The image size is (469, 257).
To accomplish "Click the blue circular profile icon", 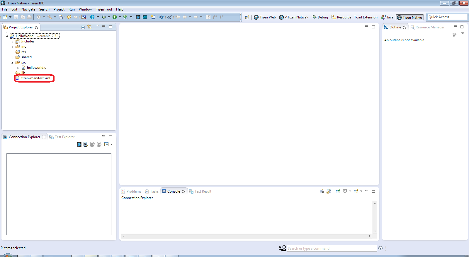I will 92,17.
